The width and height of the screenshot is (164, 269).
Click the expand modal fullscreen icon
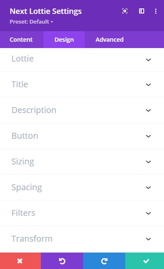[x=125, y=11]
